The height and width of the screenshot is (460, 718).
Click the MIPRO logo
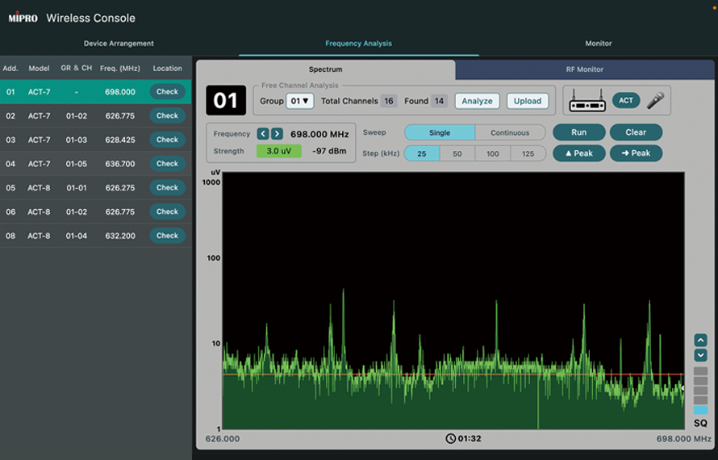(x=23, y=18)
